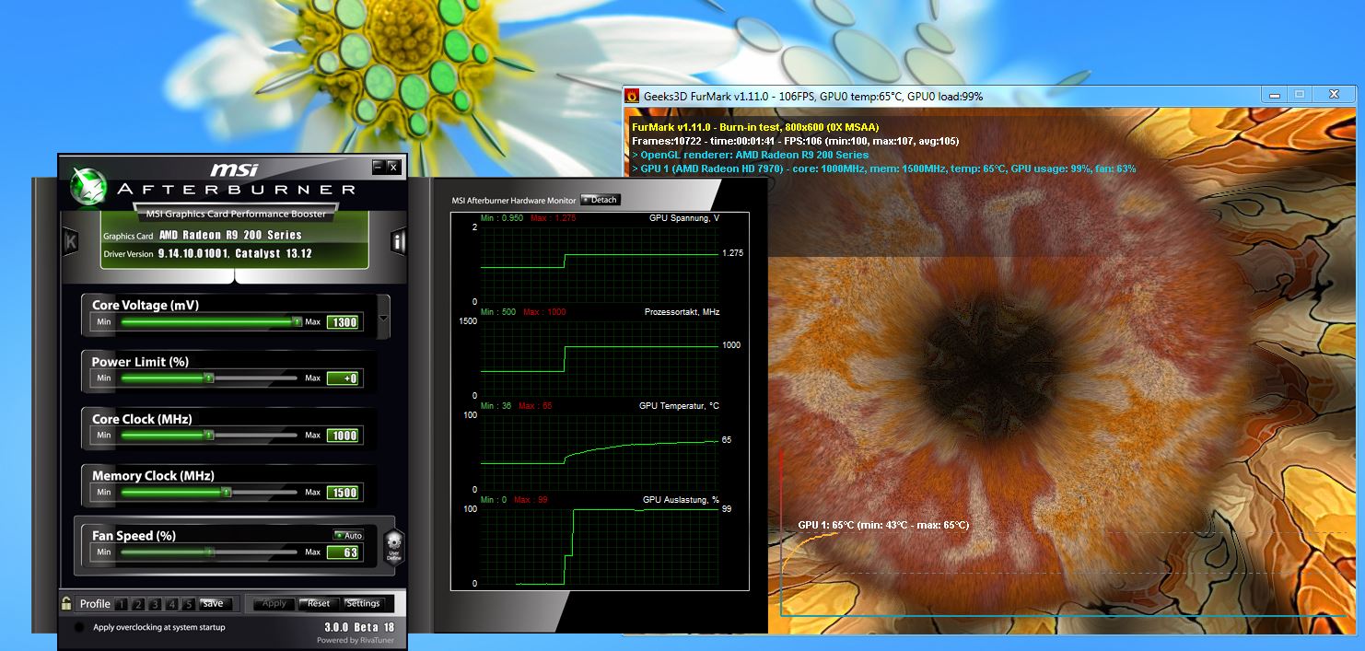
Task: Detach the Hardware Monitor panel
Action: (x=601, y=200)
